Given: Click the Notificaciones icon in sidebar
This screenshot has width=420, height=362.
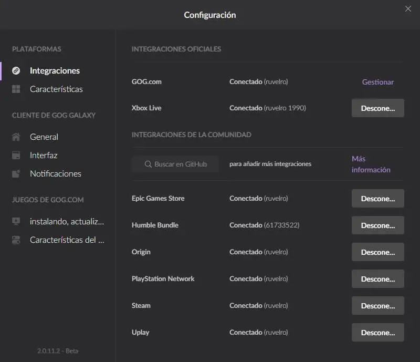Looking at the screenshot, I should pyautogui.click(x=16, y=173).
